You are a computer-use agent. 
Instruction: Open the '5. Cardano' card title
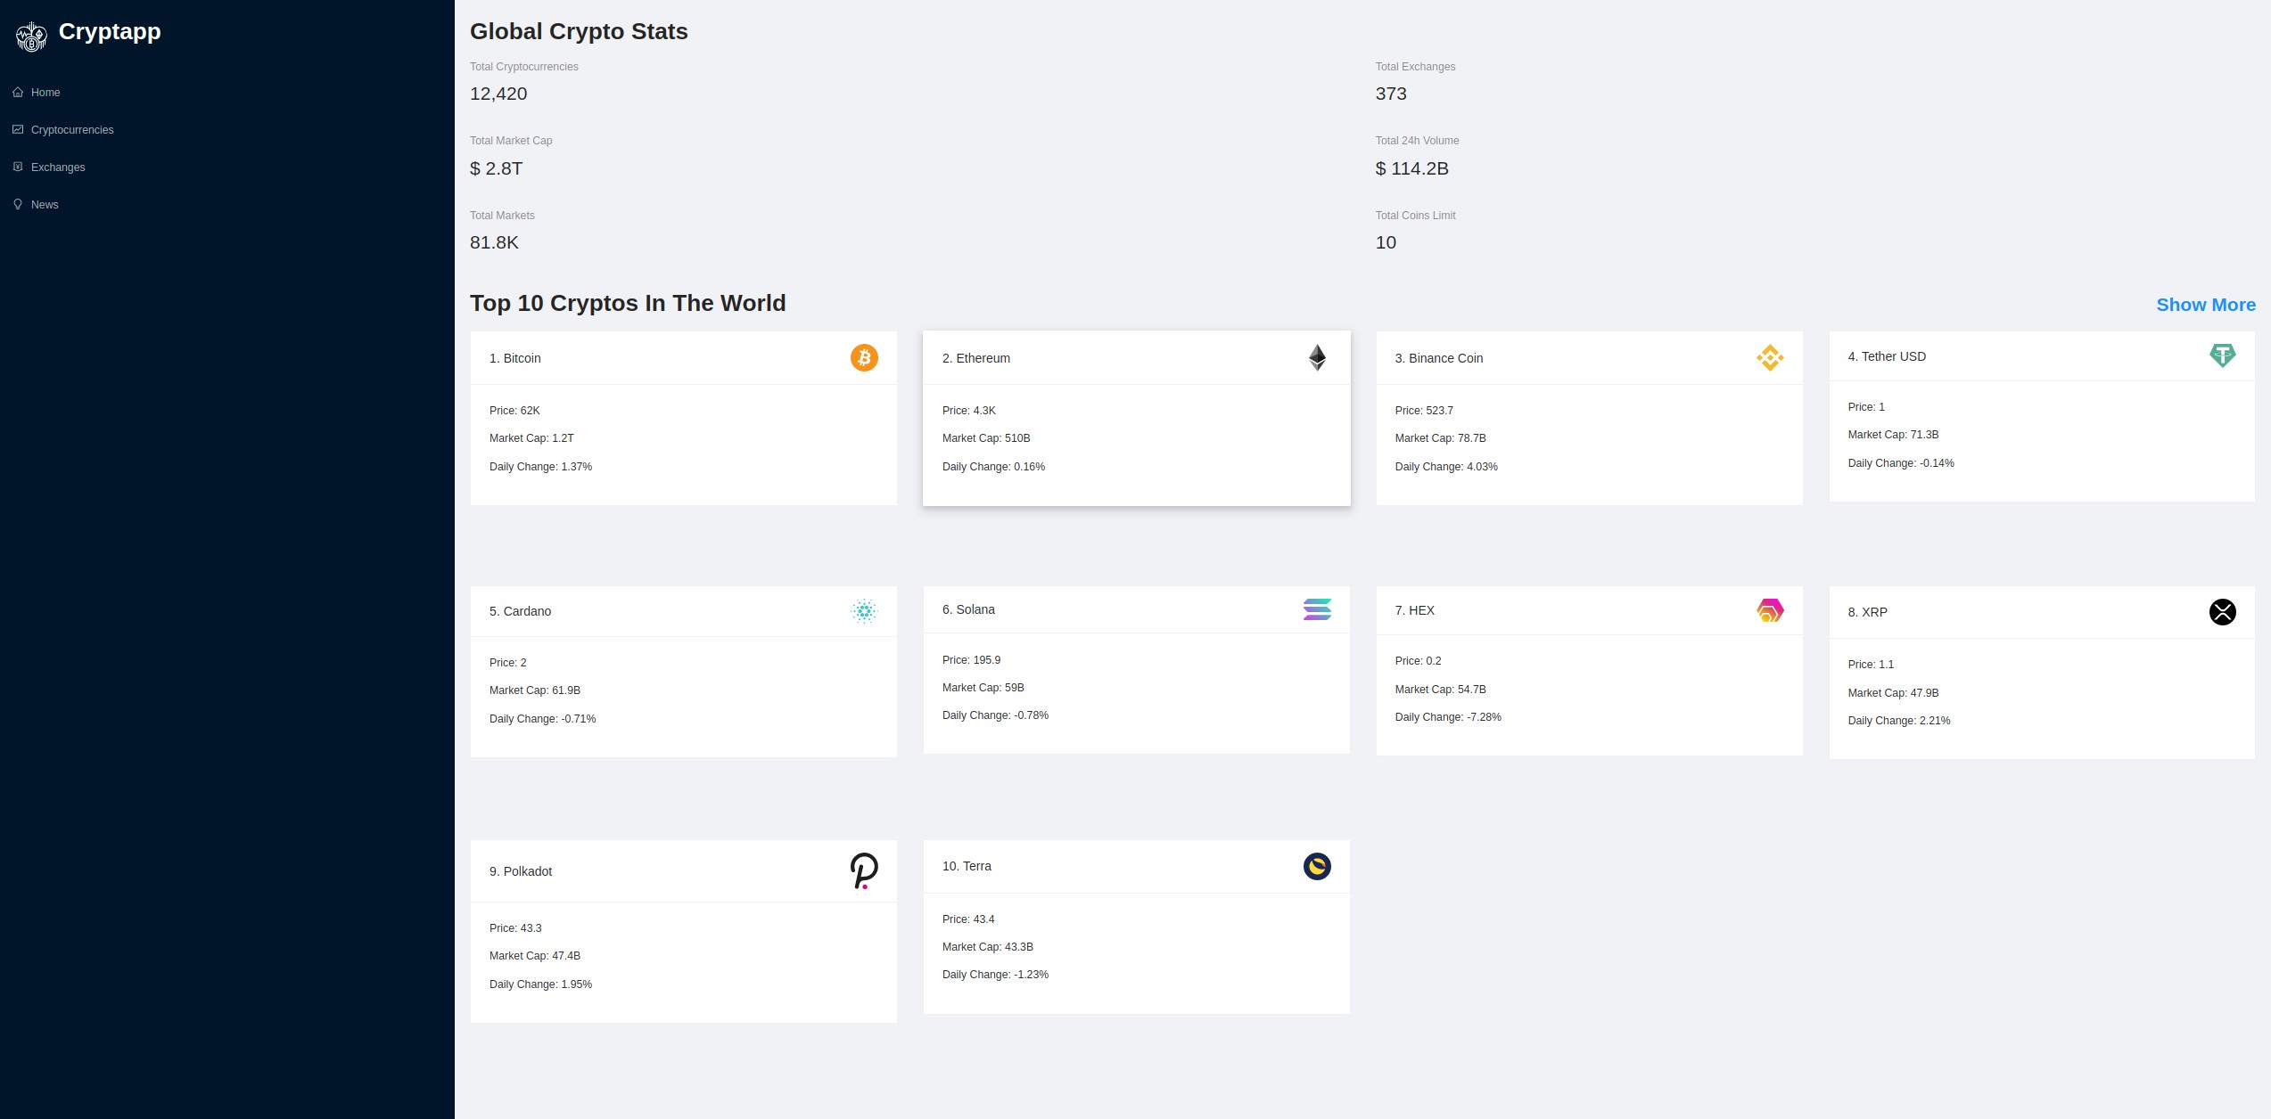521,611
